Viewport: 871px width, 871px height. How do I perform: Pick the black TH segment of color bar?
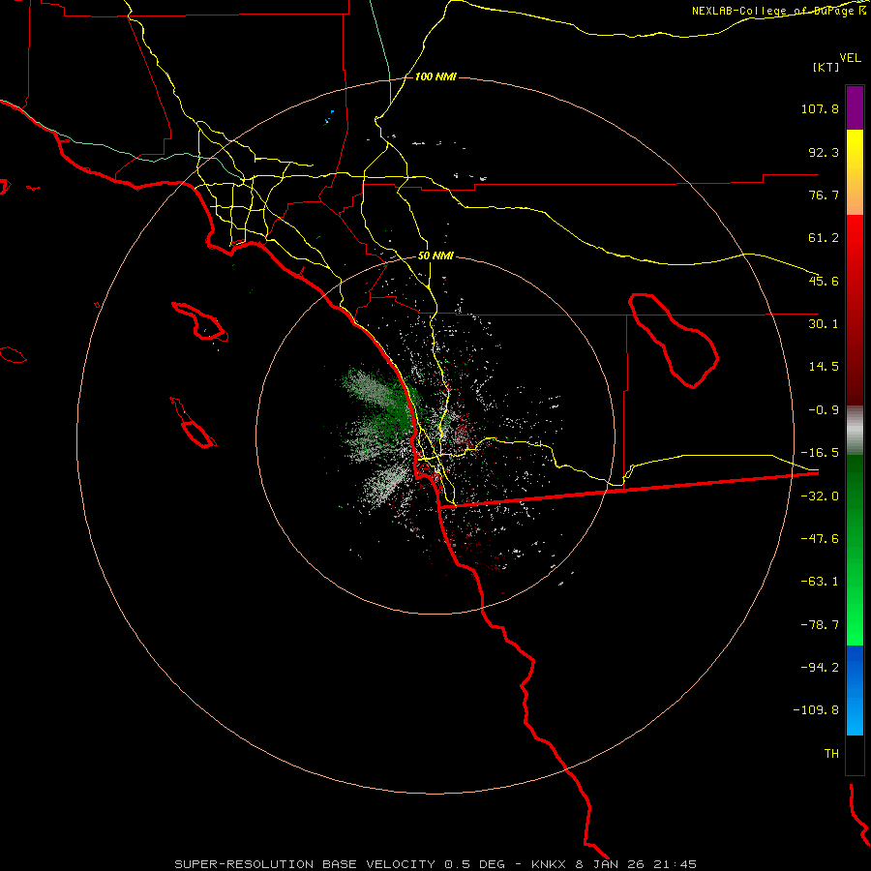pyautogui.click(x=855, y=754)
